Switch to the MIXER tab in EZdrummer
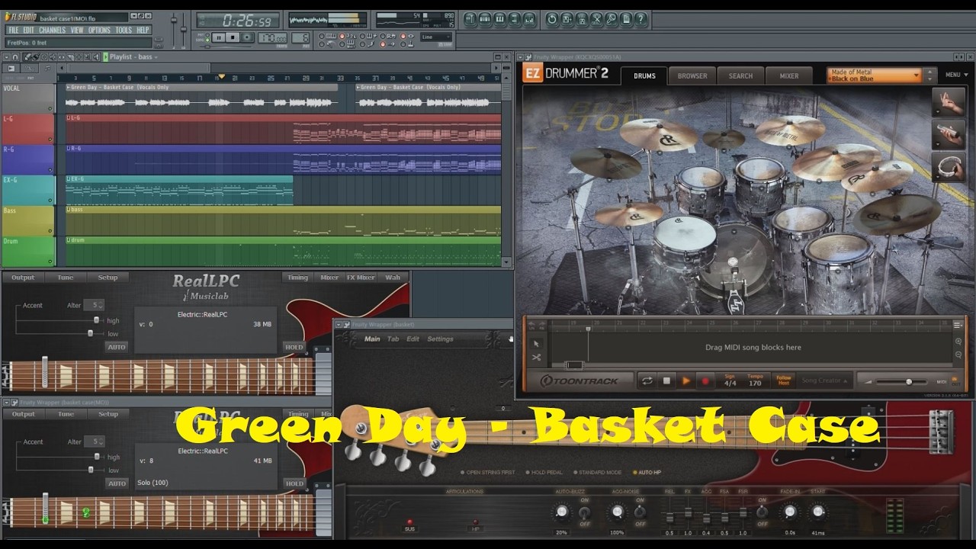 (789, 75)
